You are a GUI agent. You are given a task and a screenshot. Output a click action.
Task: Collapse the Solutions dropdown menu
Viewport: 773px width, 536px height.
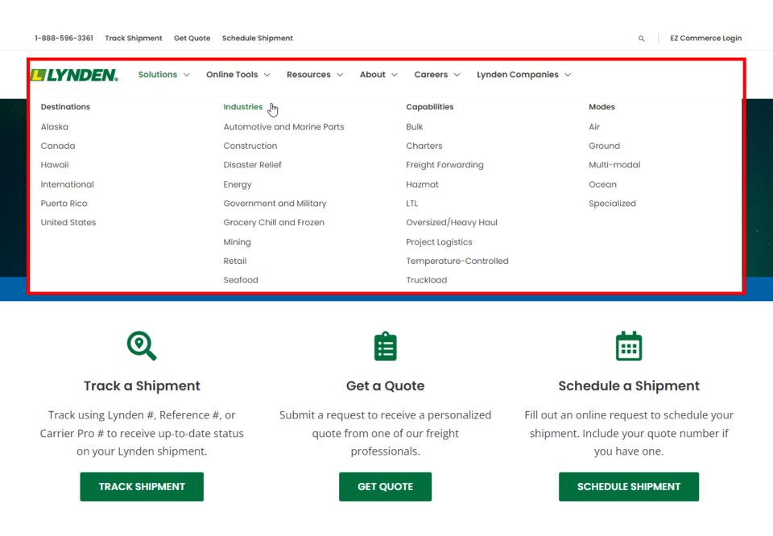click(163, 75)
